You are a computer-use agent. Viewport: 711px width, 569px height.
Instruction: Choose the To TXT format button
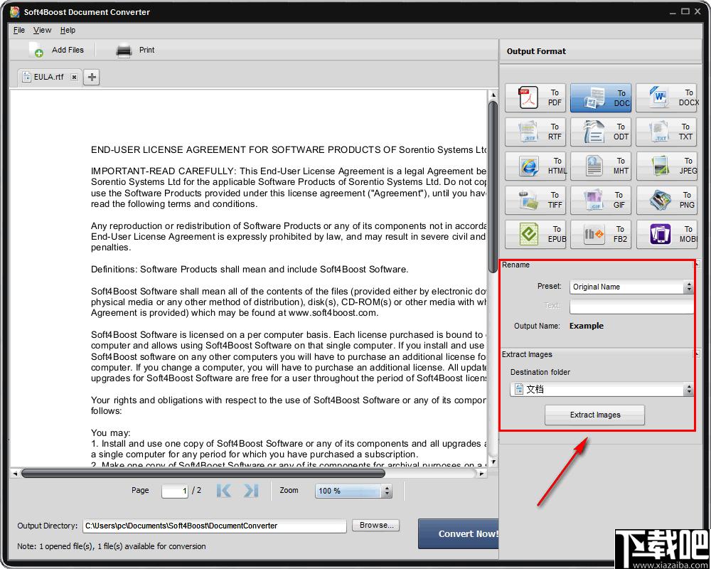pos(667,132)
